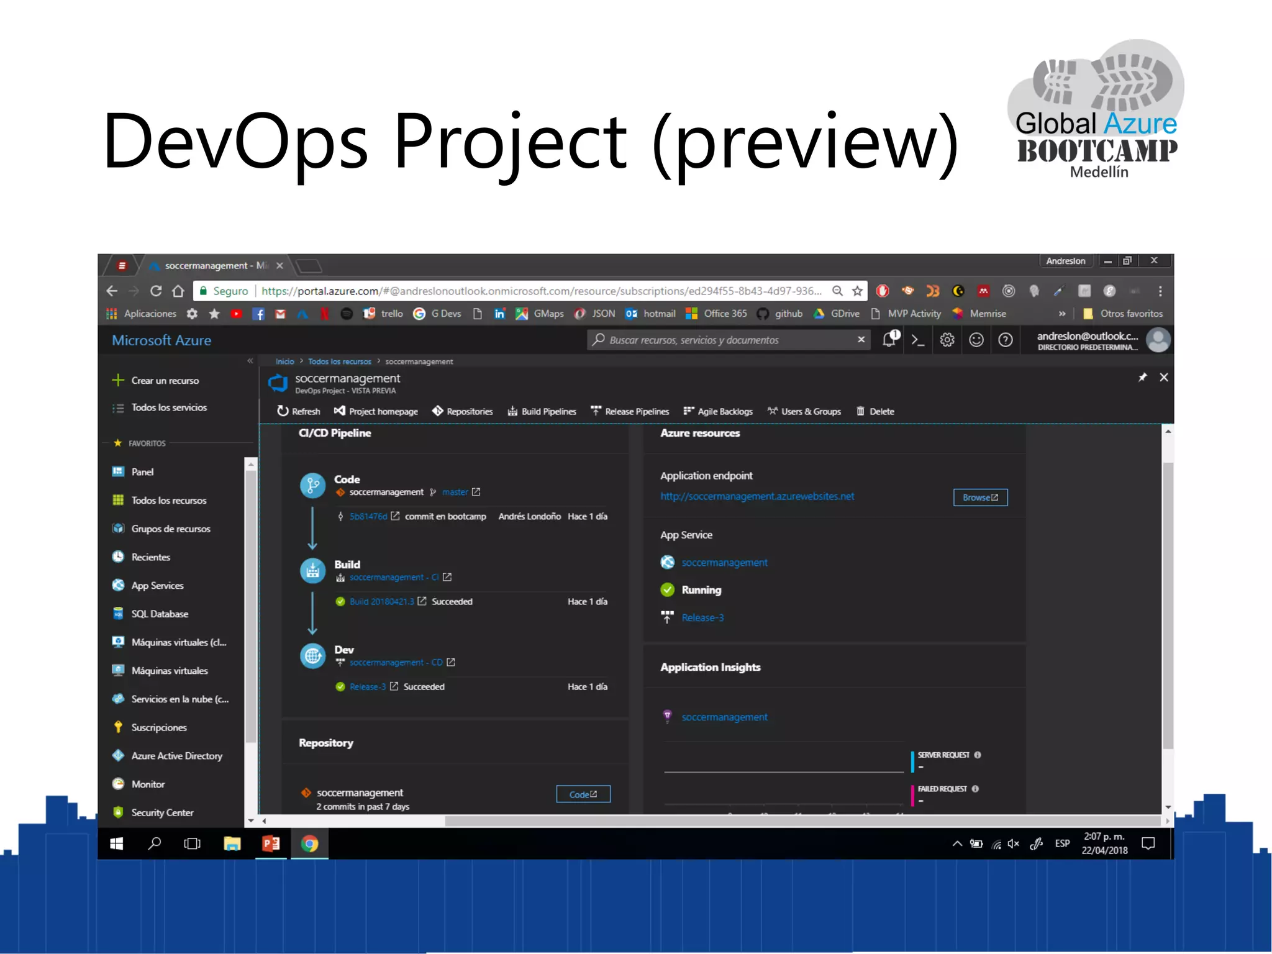The image size is (1272, 954).
Task: Open the trello bookmark
Action: 383,314
